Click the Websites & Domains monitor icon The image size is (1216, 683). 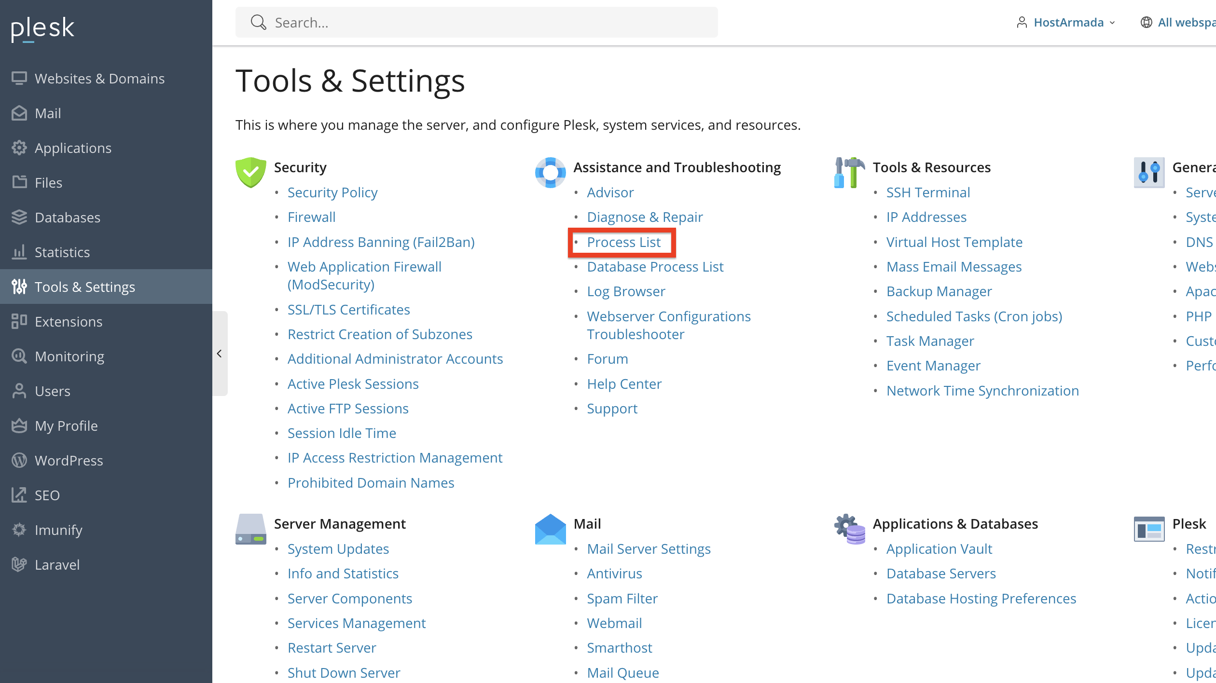click(x=19, y=79)
